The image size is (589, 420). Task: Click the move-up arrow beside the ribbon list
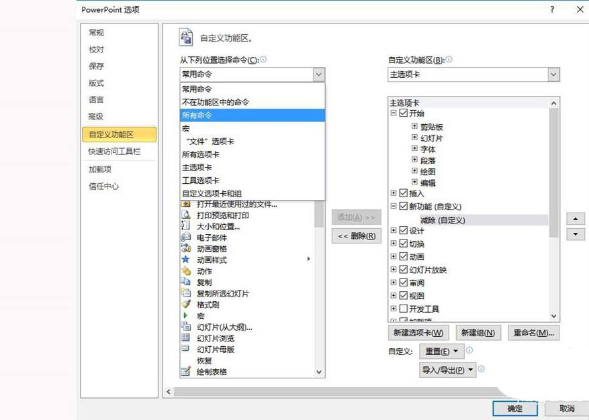point(576,219)
